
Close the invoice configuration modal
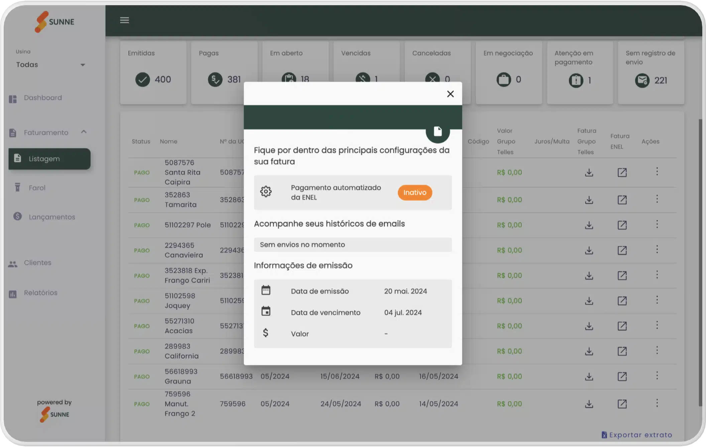point(450,94)
